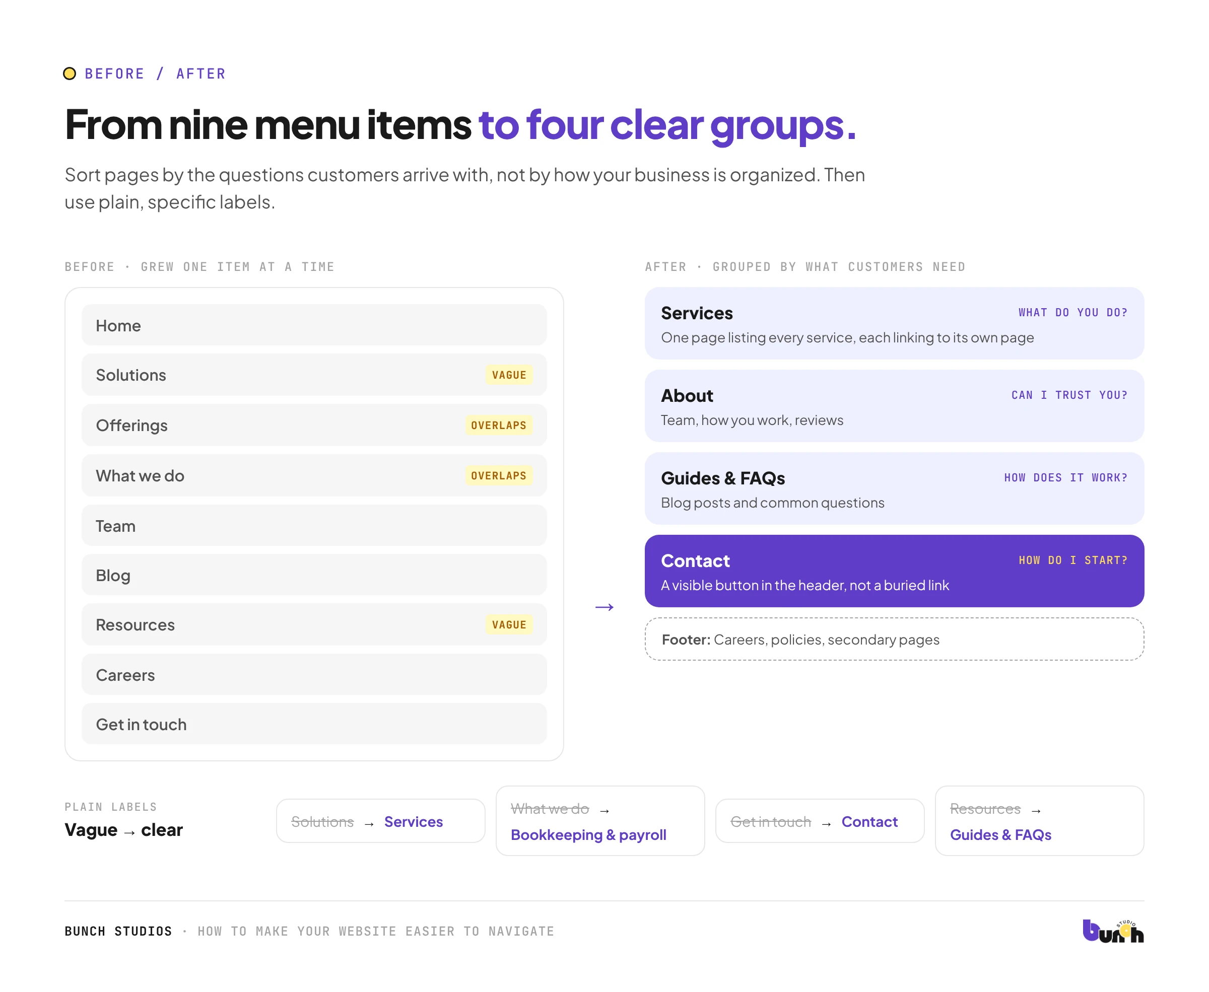Click the Get in touch to Contact chip

819,821
